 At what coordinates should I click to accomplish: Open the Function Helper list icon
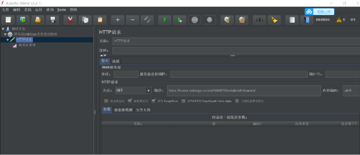[292, 20]
